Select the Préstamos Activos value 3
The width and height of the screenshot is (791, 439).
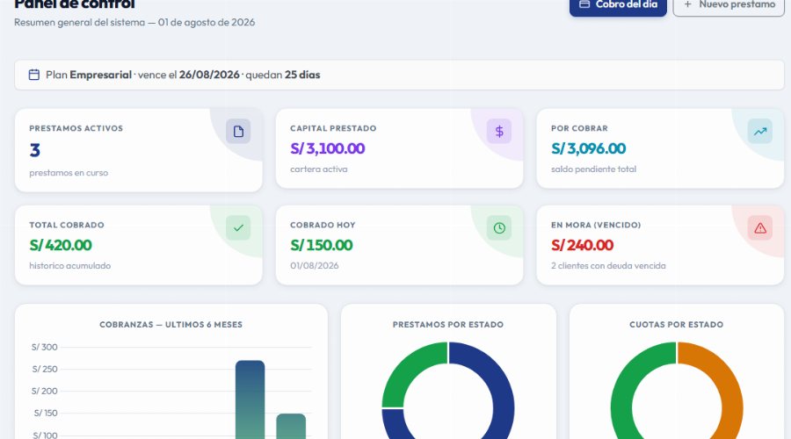point(35,150)
